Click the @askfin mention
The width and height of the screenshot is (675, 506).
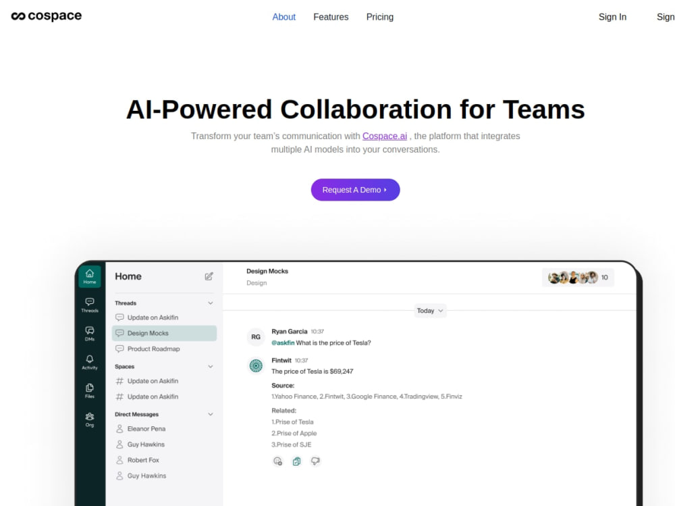tap(283, 343)
